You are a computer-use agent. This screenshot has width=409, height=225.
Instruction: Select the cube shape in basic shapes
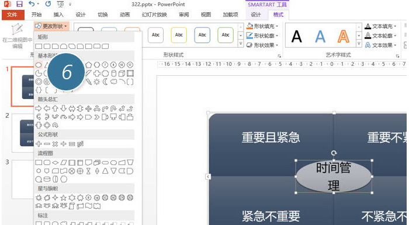click(122, 73)
